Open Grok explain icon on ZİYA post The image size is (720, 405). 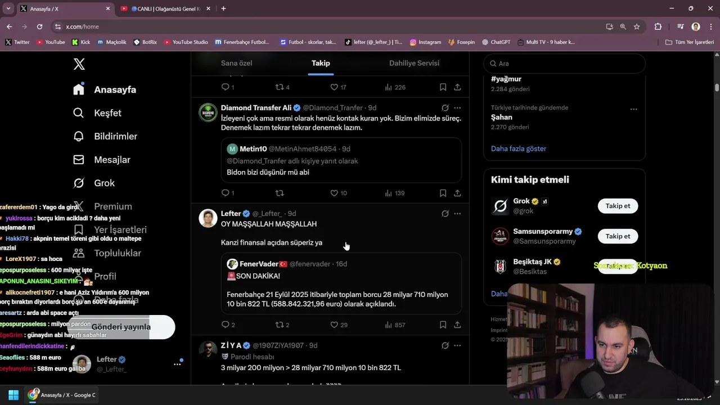tap(445, 345)
